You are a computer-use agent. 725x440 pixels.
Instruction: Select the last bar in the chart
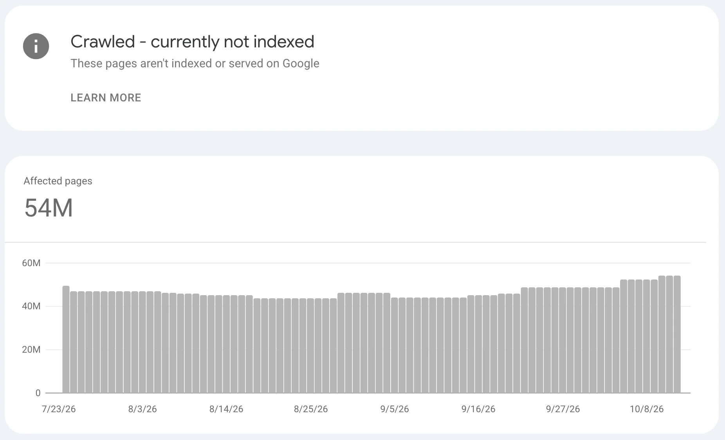[x=677, y=334]
